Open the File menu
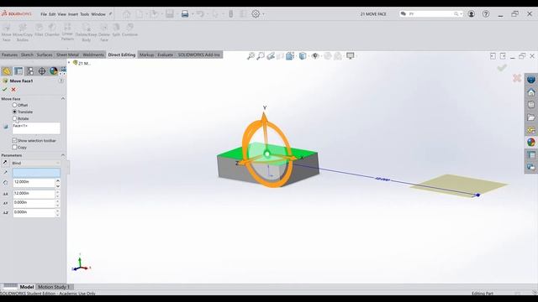Screen dimensions: 538x302 pyautogui.click(x=44, y=14)
